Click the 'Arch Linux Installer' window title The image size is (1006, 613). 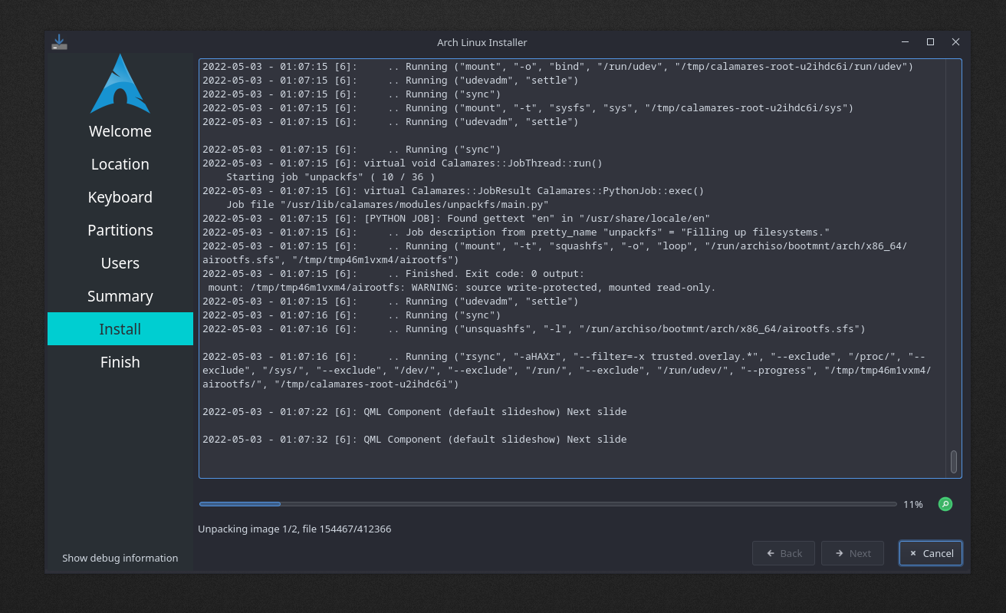click(482, 42)
